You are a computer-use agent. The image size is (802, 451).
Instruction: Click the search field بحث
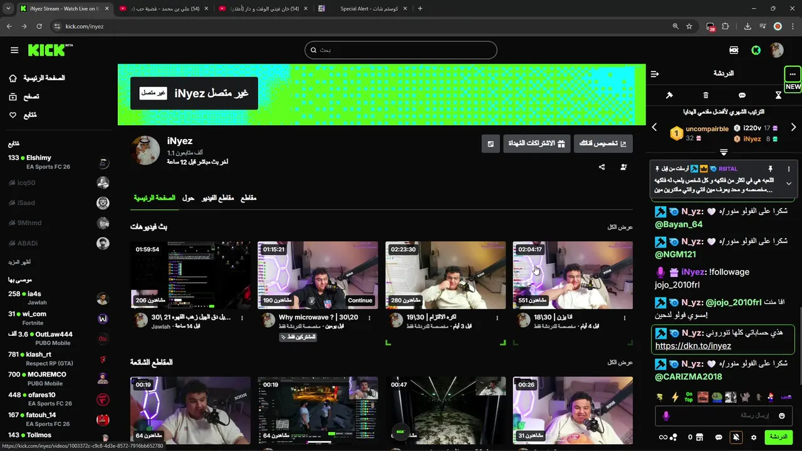point(401,50)
